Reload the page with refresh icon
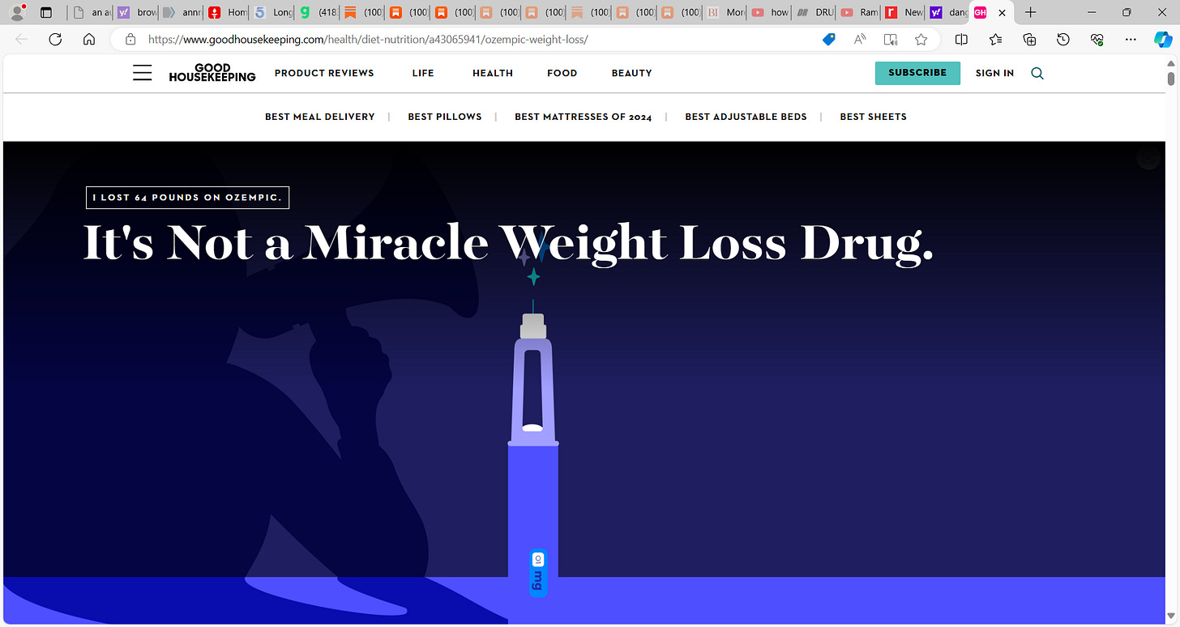The width and height of the screenshot is (1180, 627). click(x=55, y=39)
